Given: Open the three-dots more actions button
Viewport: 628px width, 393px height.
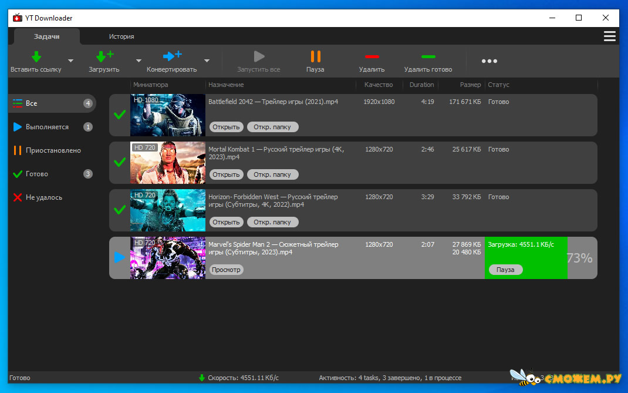Looking at the screenshot, I should point(489,61).
